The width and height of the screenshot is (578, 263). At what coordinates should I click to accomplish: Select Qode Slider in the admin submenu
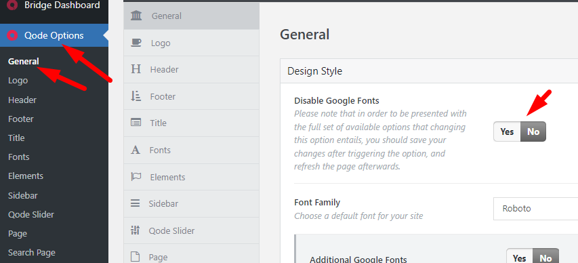[31, 214]
